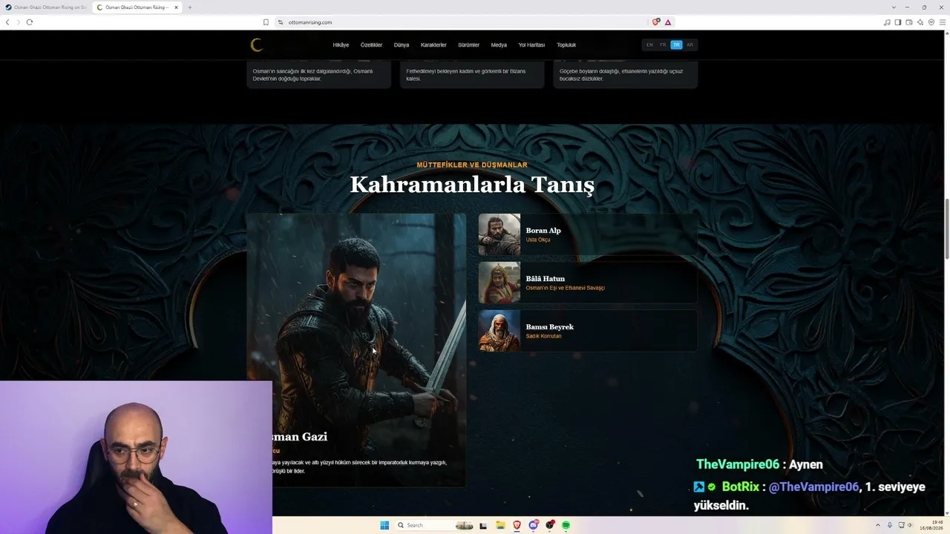Image resolution: width=950 pixels, height=534 pixels.
Task: Open Task View from the taskbar
Action: (483, 525)
